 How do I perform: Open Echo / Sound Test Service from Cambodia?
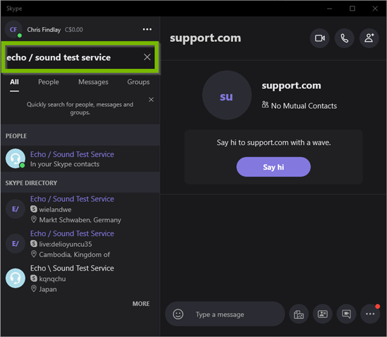[x=80, y=244]
